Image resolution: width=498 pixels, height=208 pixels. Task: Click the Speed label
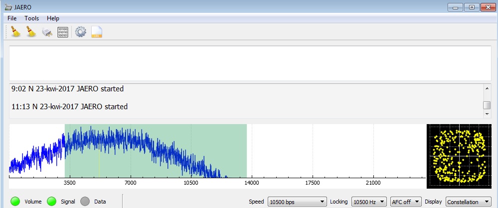(x=256, y=202)
